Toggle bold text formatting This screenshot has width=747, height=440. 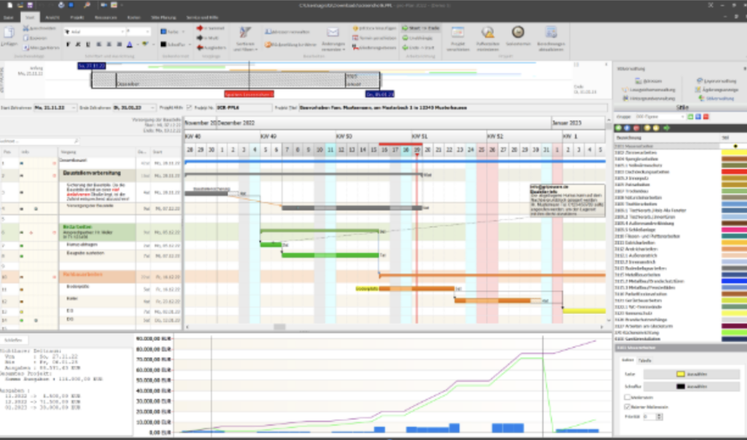click(68, 44)
